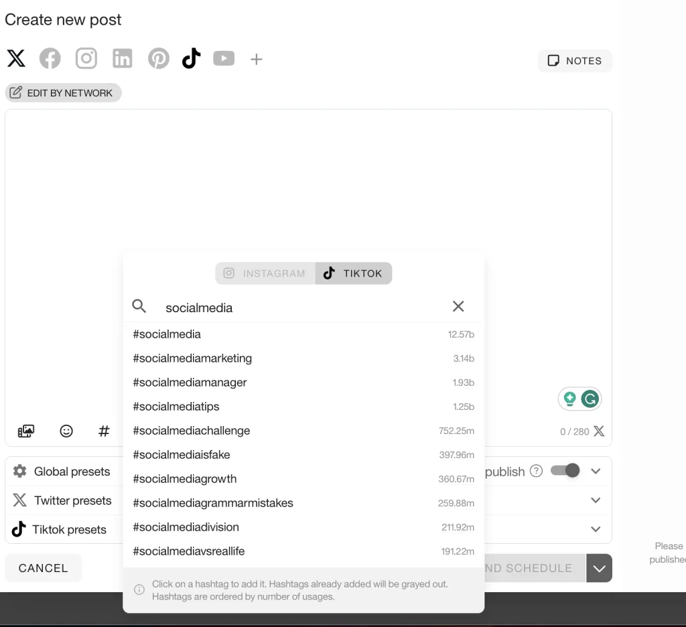
Task: Open the schedule options dropdown arrow
Action: [599, 568]
